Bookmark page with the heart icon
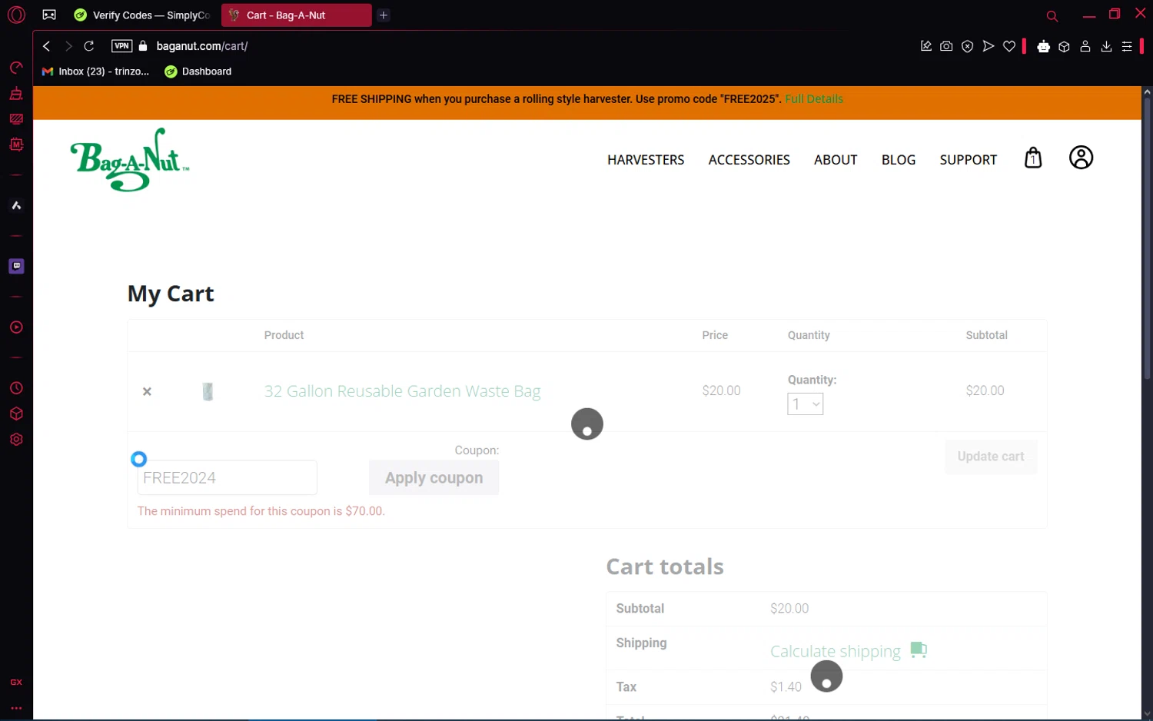This screenshot has height=721, width=1153. tap(1009, 46)
